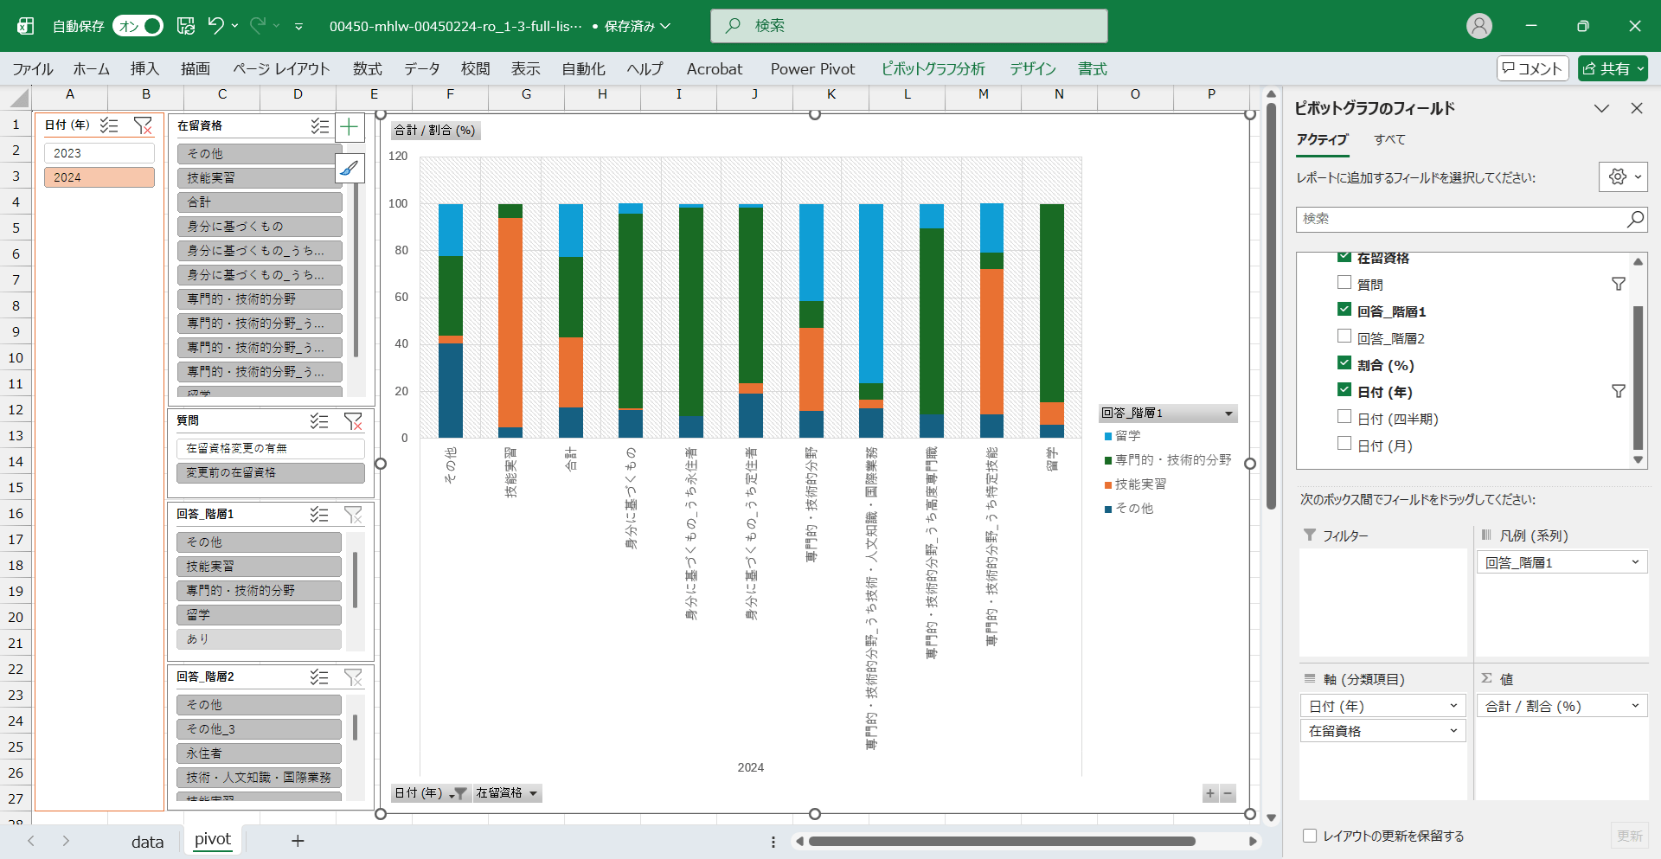
Task: Click the chart elements plus icon
Action: pyautogui.click(x=349, y=128)
